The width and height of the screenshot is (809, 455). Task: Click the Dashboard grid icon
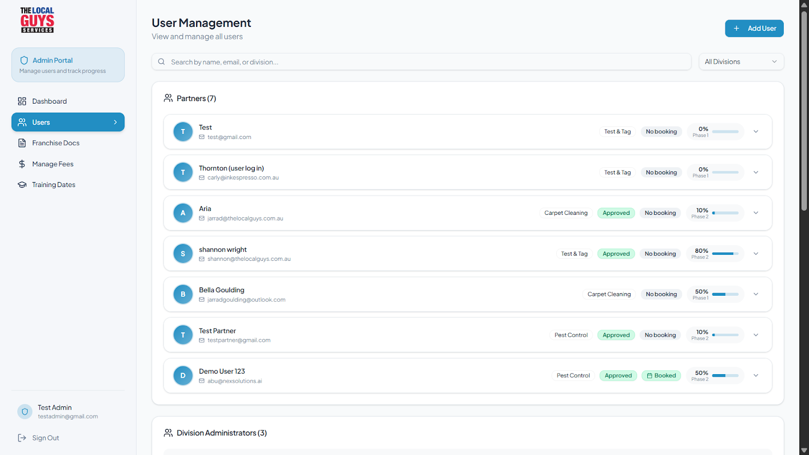[x=22, y=101]
